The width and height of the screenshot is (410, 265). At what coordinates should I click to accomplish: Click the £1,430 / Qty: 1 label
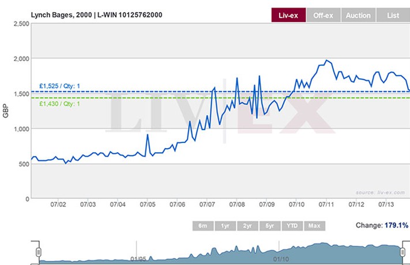pos(59,104)
